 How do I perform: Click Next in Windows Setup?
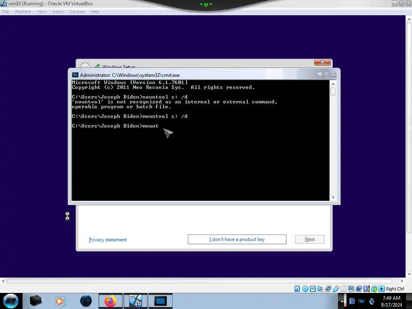310,239
